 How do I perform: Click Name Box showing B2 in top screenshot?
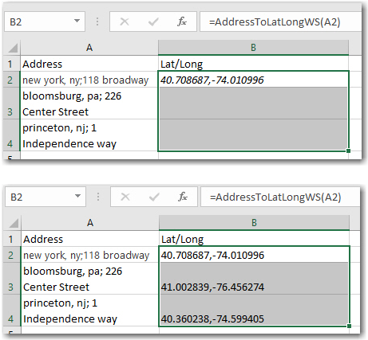coord(45,21)
